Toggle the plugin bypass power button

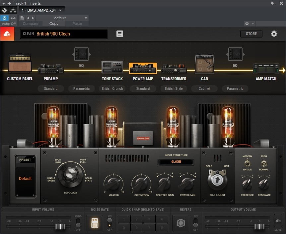tap(4, 18)
